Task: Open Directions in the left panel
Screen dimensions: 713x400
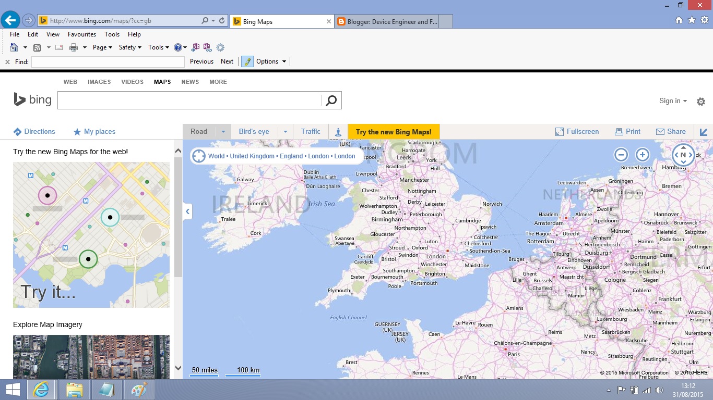Action: click(34, 132)
